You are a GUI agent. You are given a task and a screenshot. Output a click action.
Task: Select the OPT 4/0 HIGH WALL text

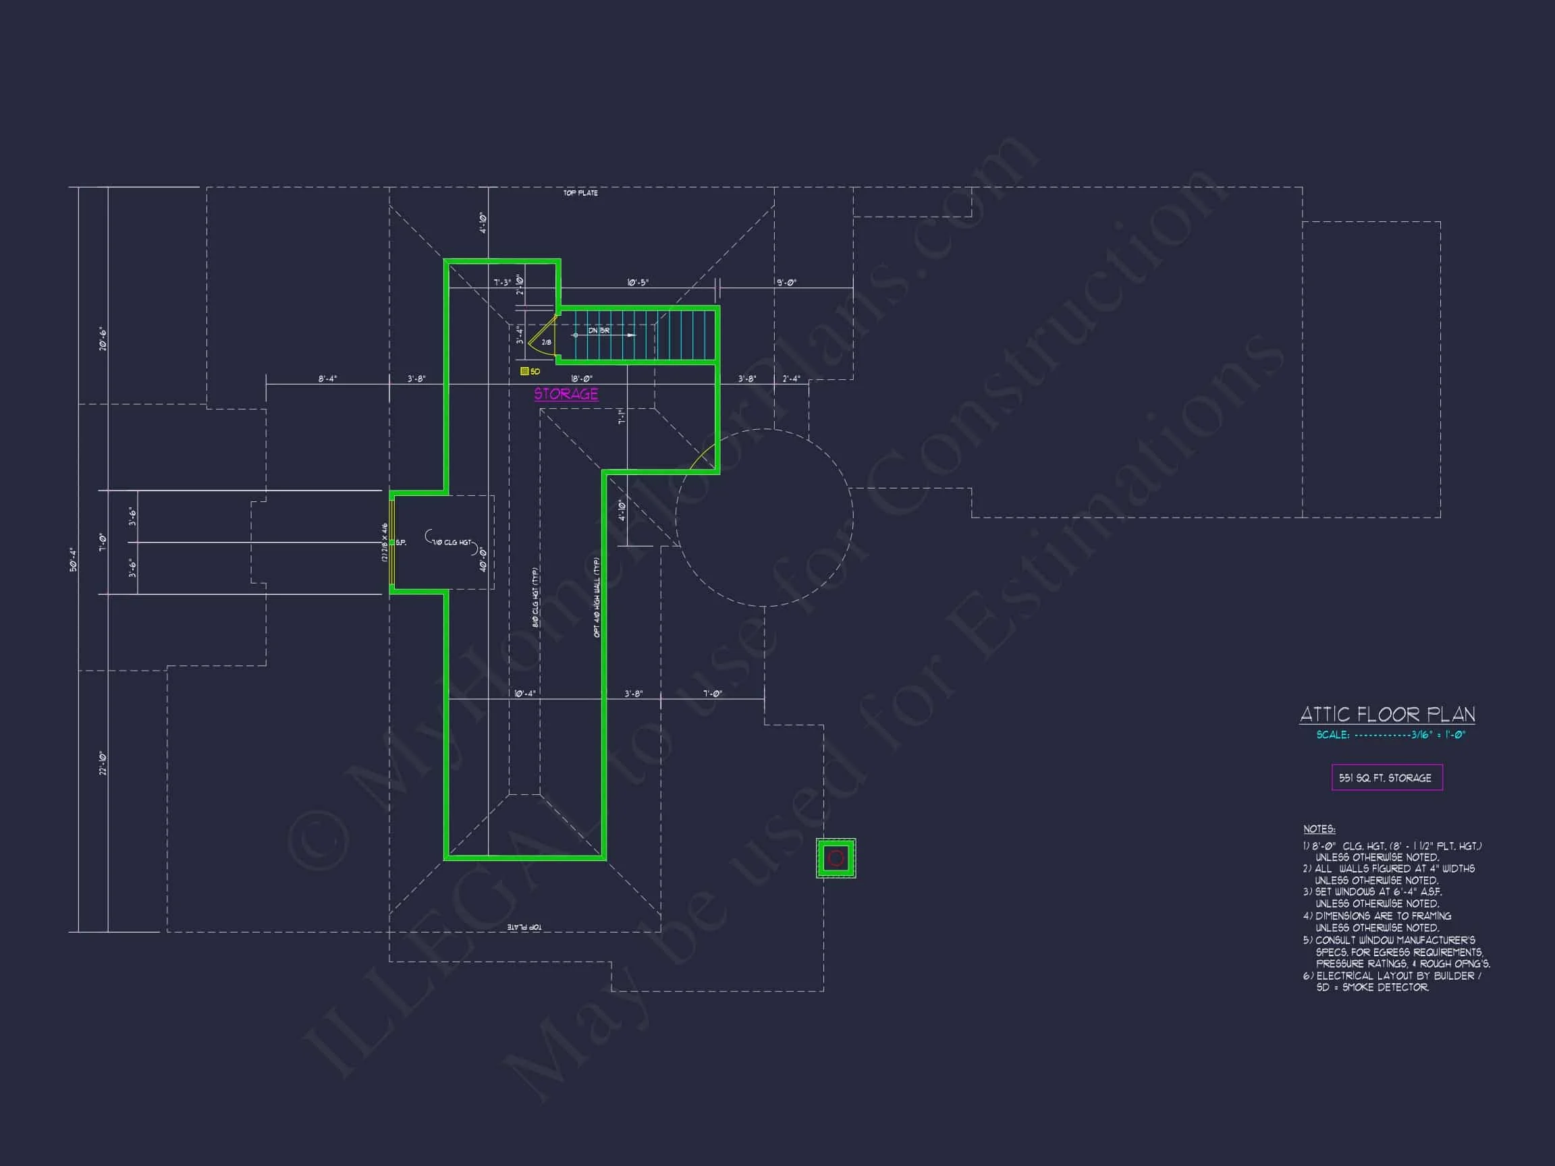click(597, 597)
